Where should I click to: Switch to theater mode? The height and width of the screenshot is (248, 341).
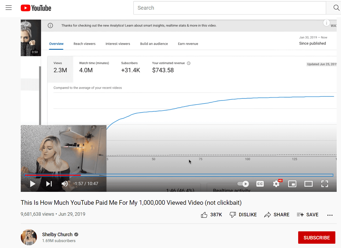308,184
